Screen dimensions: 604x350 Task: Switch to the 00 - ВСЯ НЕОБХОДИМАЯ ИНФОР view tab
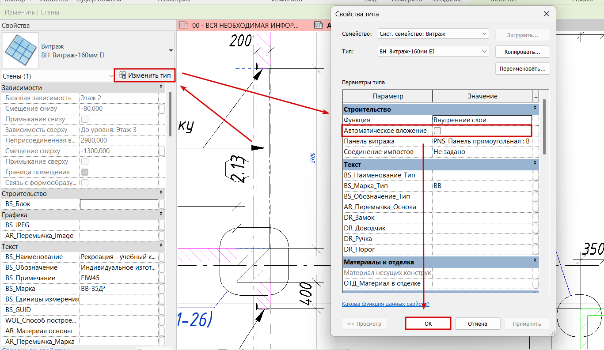231,26
